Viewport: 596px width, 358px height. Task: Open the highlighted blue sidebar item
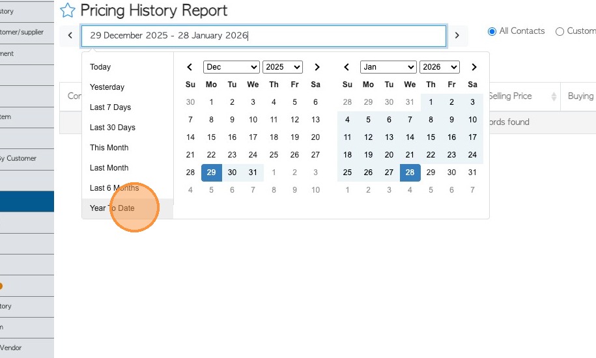pos(27,201)
